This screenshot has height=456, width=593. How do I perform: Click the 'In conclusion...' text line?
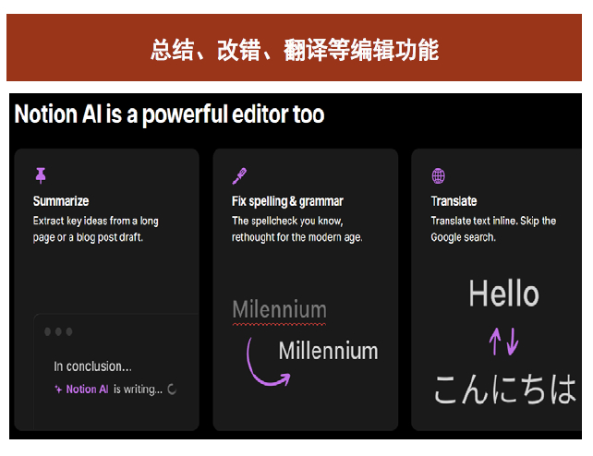[x=92, y=366]
